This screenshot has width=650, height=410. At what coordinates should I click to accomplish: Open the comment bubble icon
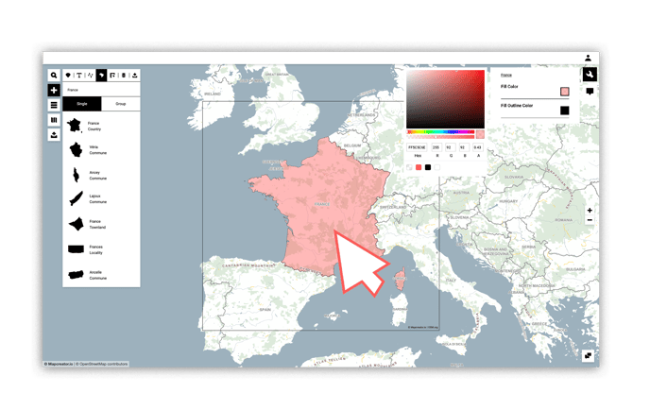point(590,92)
